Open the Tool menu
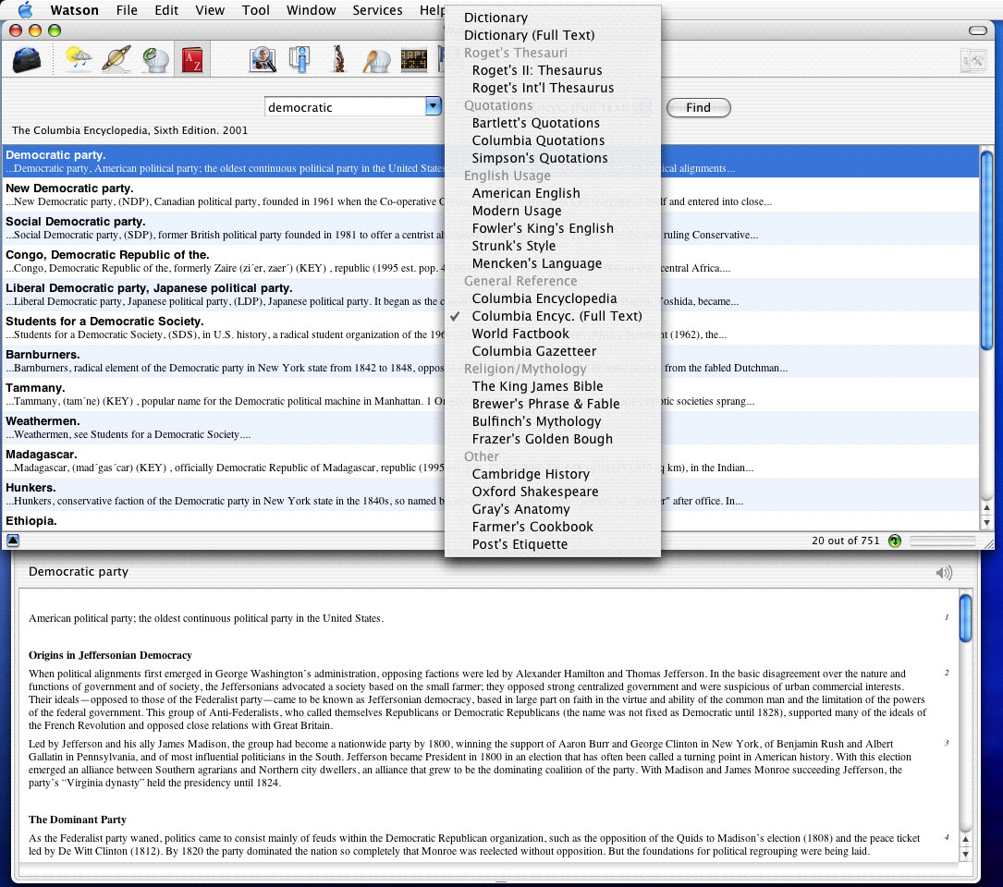The height and width of the screenshot is (887, 1003). 256,10
